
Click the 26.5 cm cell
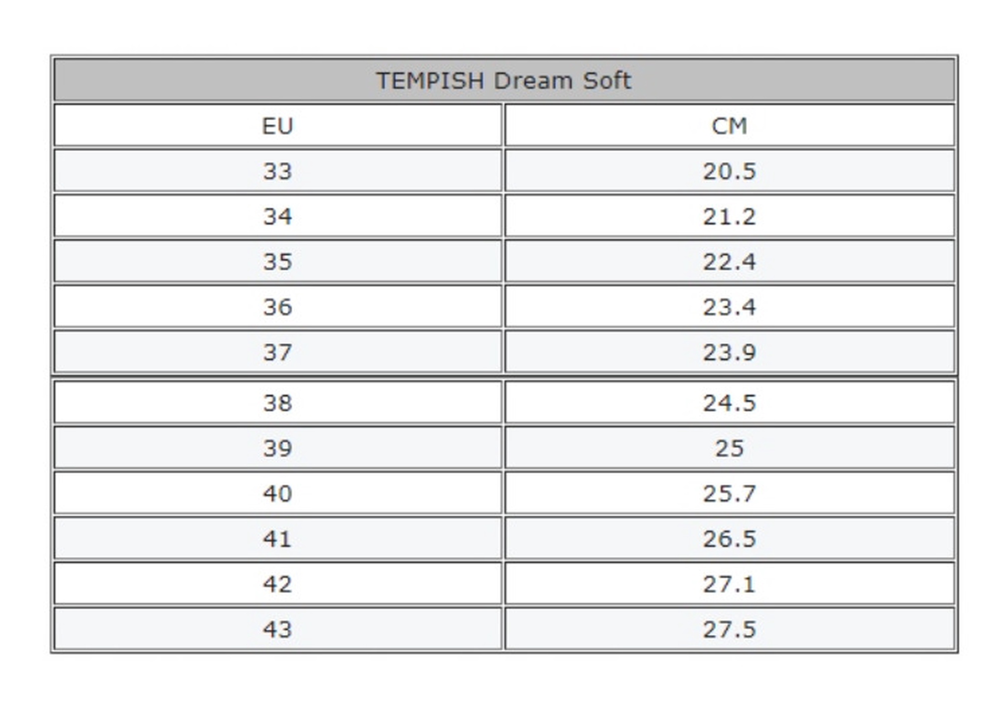tap(729, 538)
